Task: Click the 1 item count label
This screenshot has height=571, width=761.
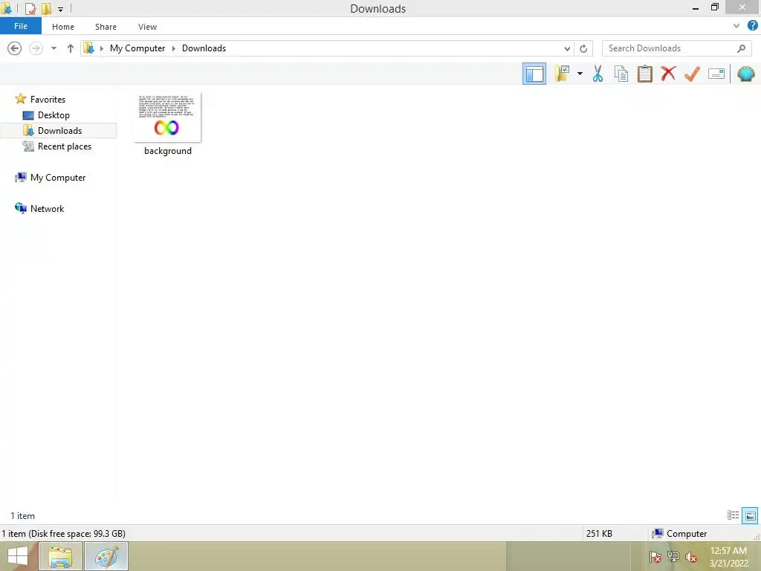Action: pos(23,516)
